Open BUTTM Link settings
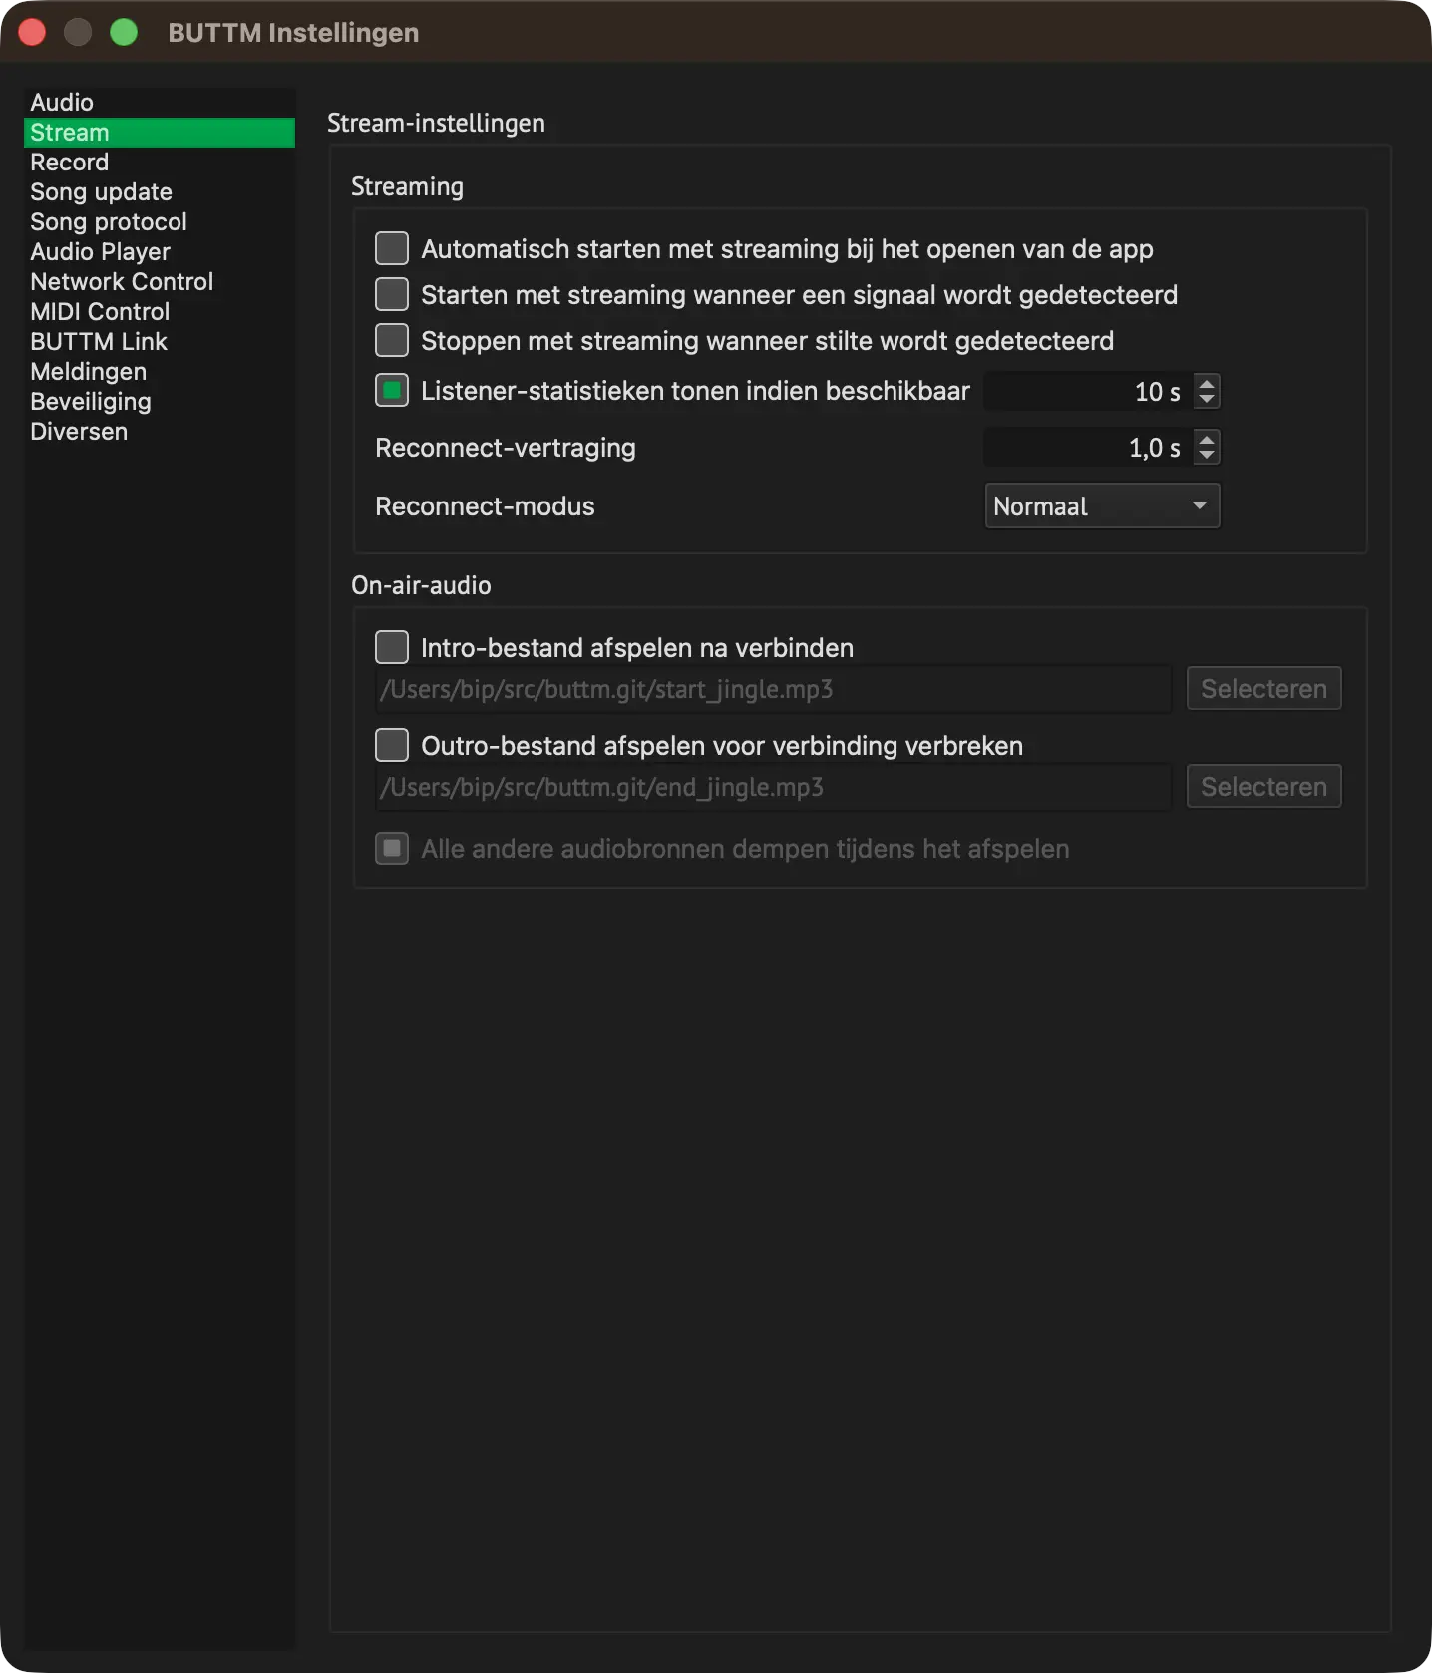This screenshot has height=1673, width=1432. pos(160,342)
